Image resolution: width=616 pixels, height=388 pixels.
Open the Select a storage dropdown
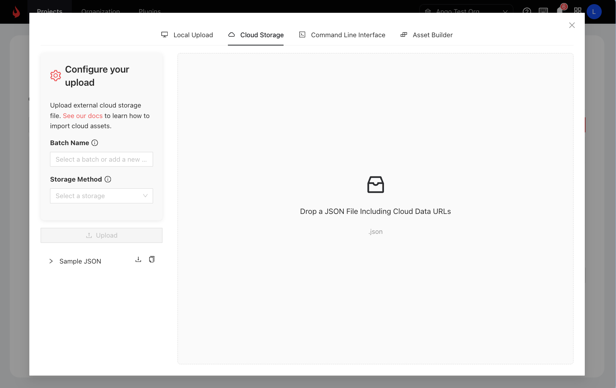102,196
